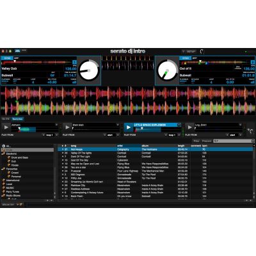Toggle the Album Art button at bottom
The width and height of the screenshot is (256, 256).
(x=8, y=205)
